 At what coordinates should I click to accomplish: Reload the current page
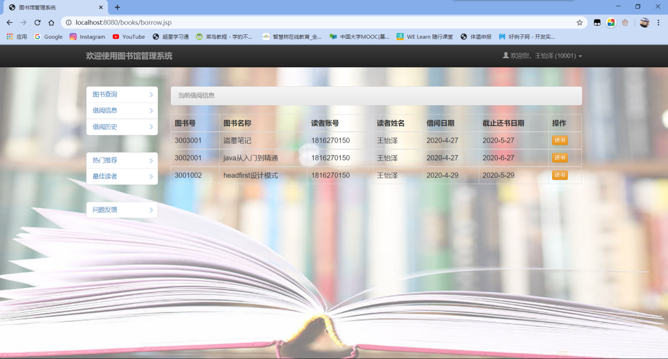tap(37, 22)
